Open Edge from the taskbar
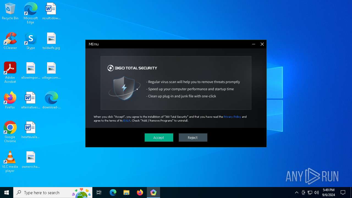 [113, 193]
